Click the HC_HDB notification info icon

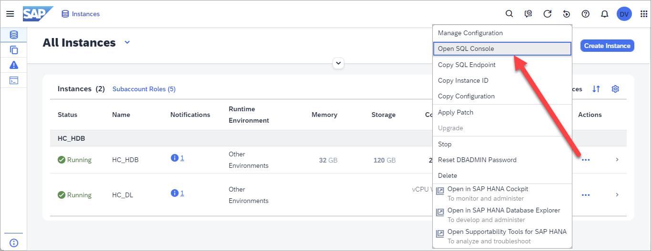174,158
